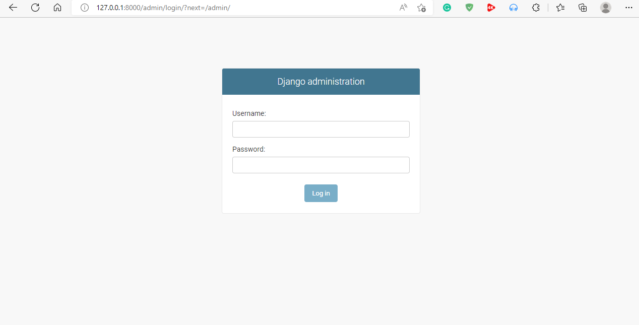Click the Username: label
Image resolution: width=639 pixels, height=325 pixels.
(x=249, y=114)
